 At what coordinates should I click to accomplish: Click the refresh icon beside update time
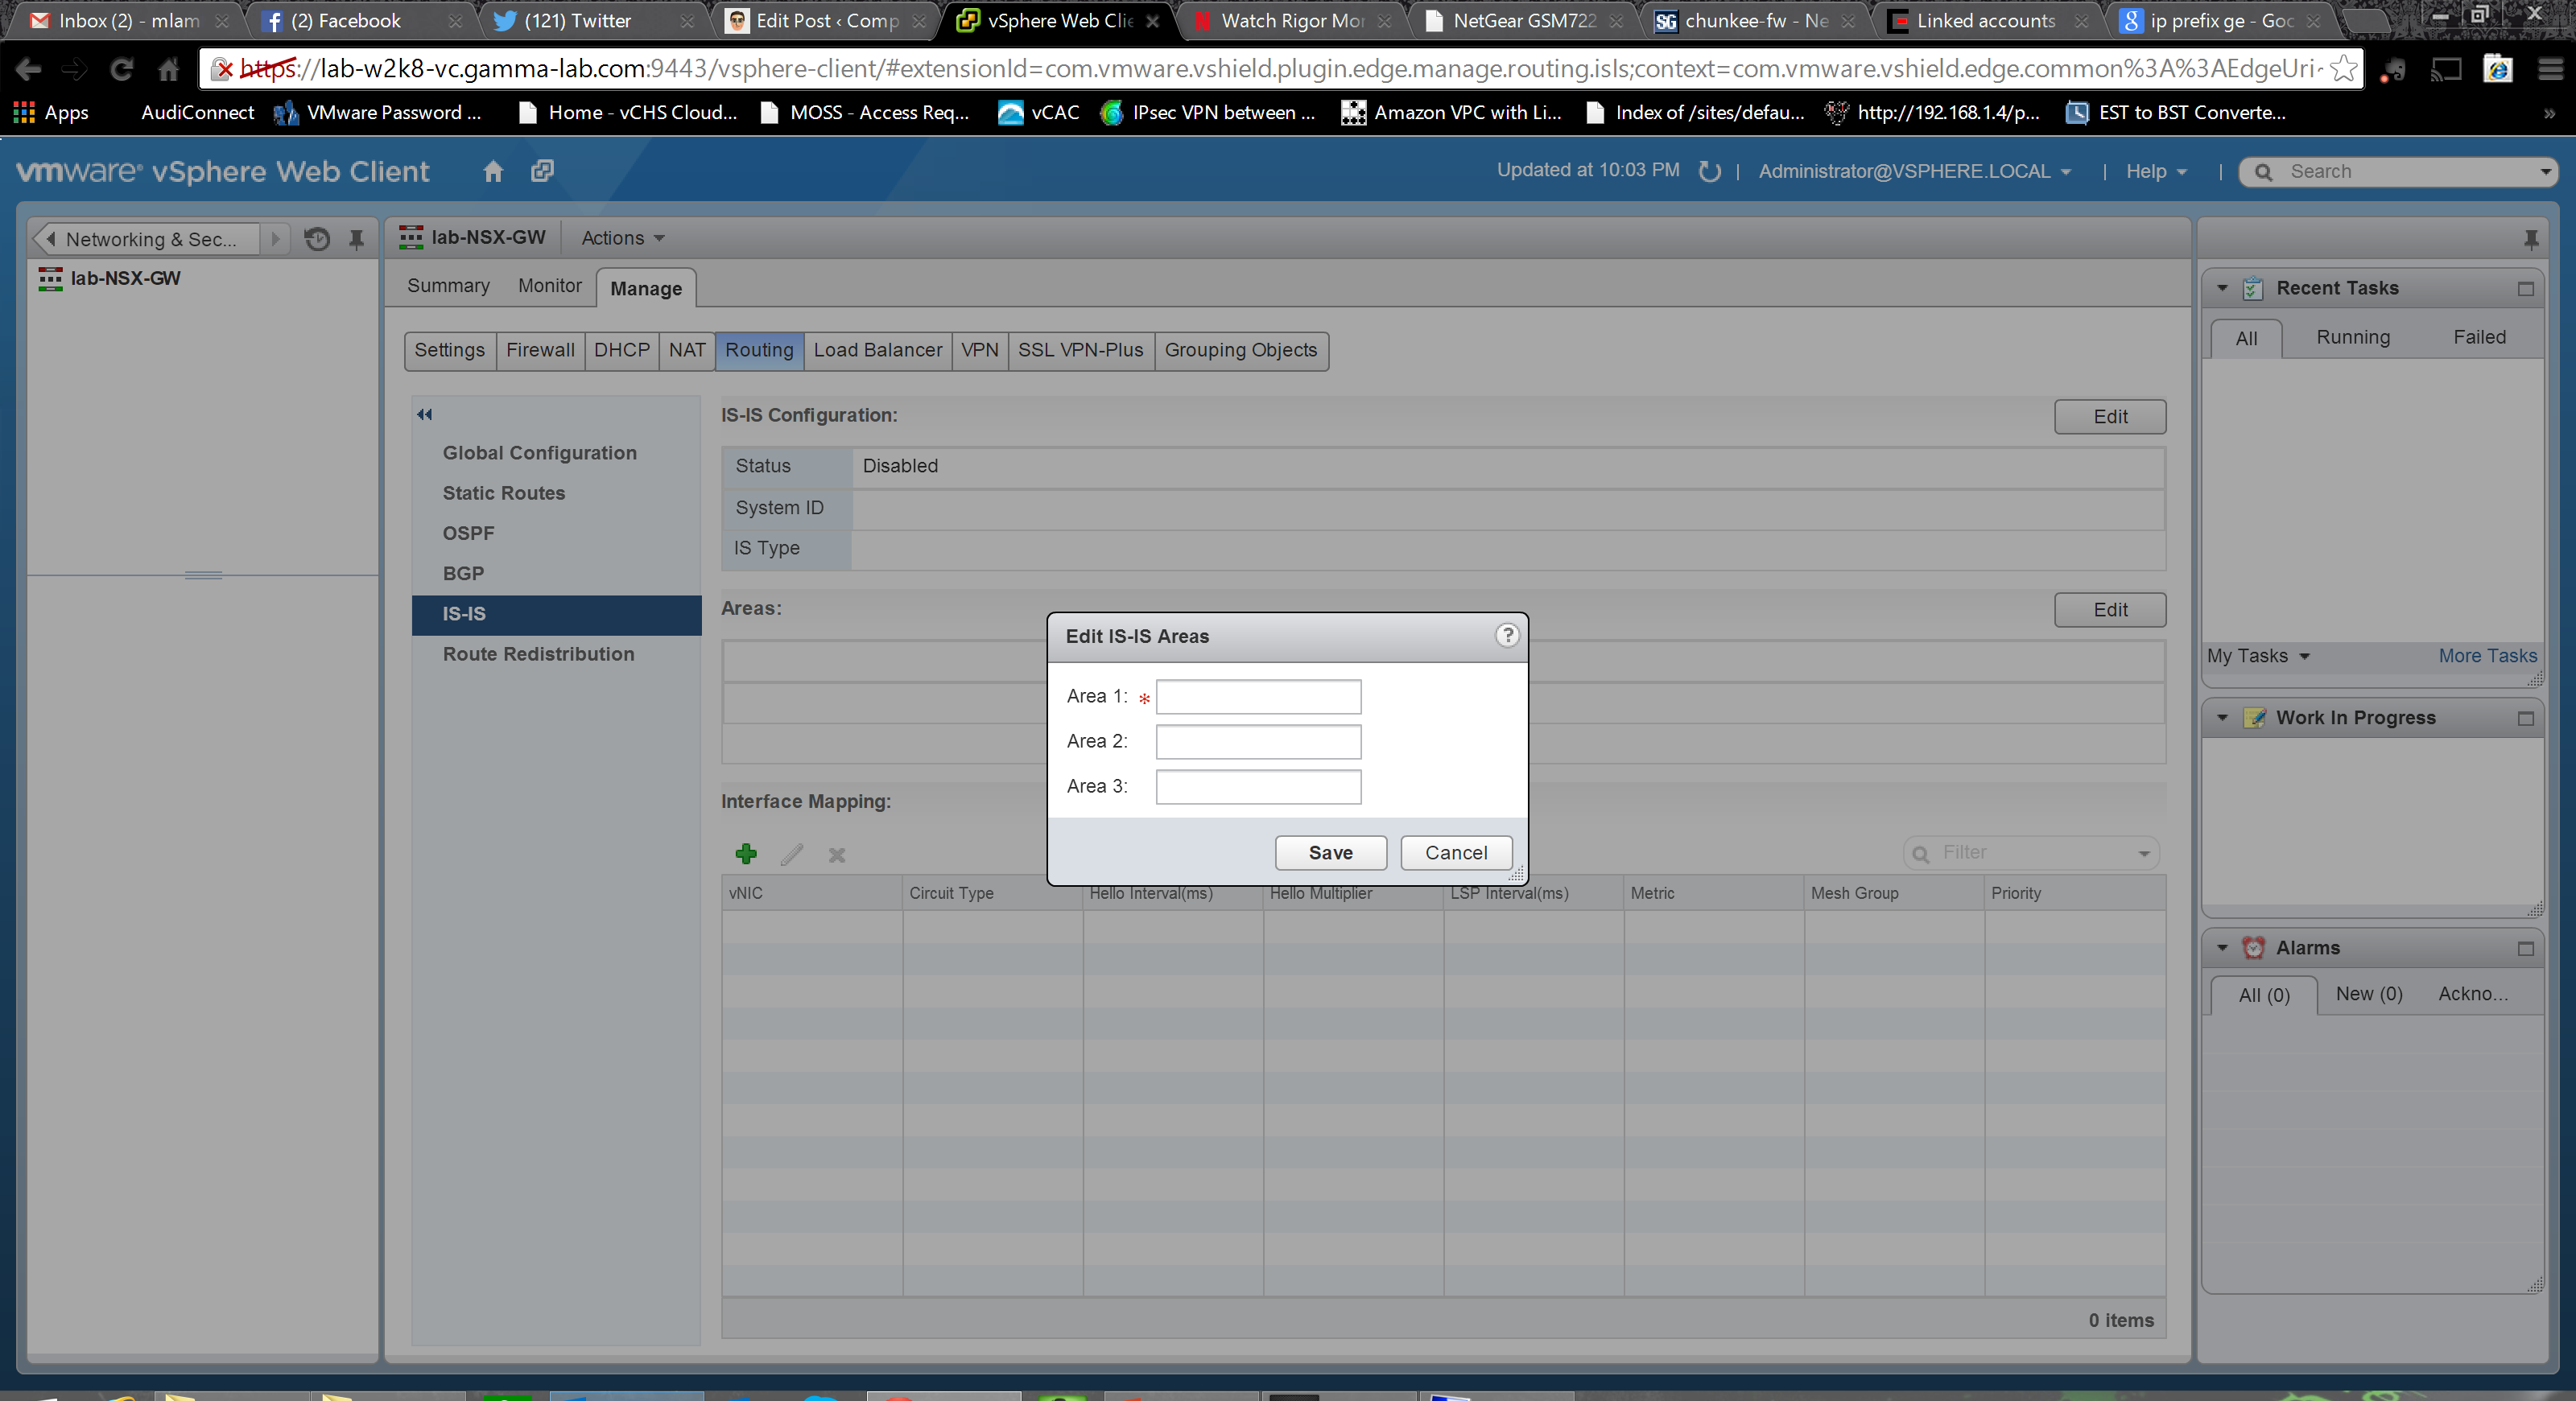(1709, 171)
